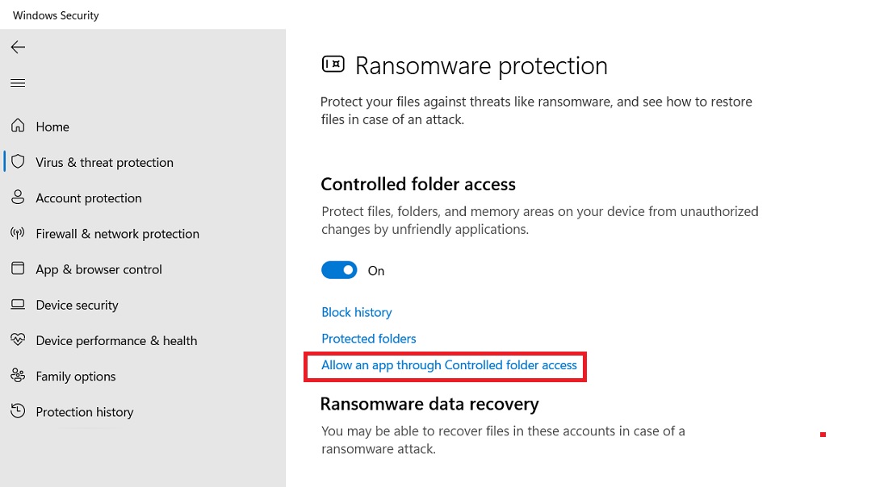Screen dimensions: 888x487
Task: View Protected folders
Action: pos(369,339)
